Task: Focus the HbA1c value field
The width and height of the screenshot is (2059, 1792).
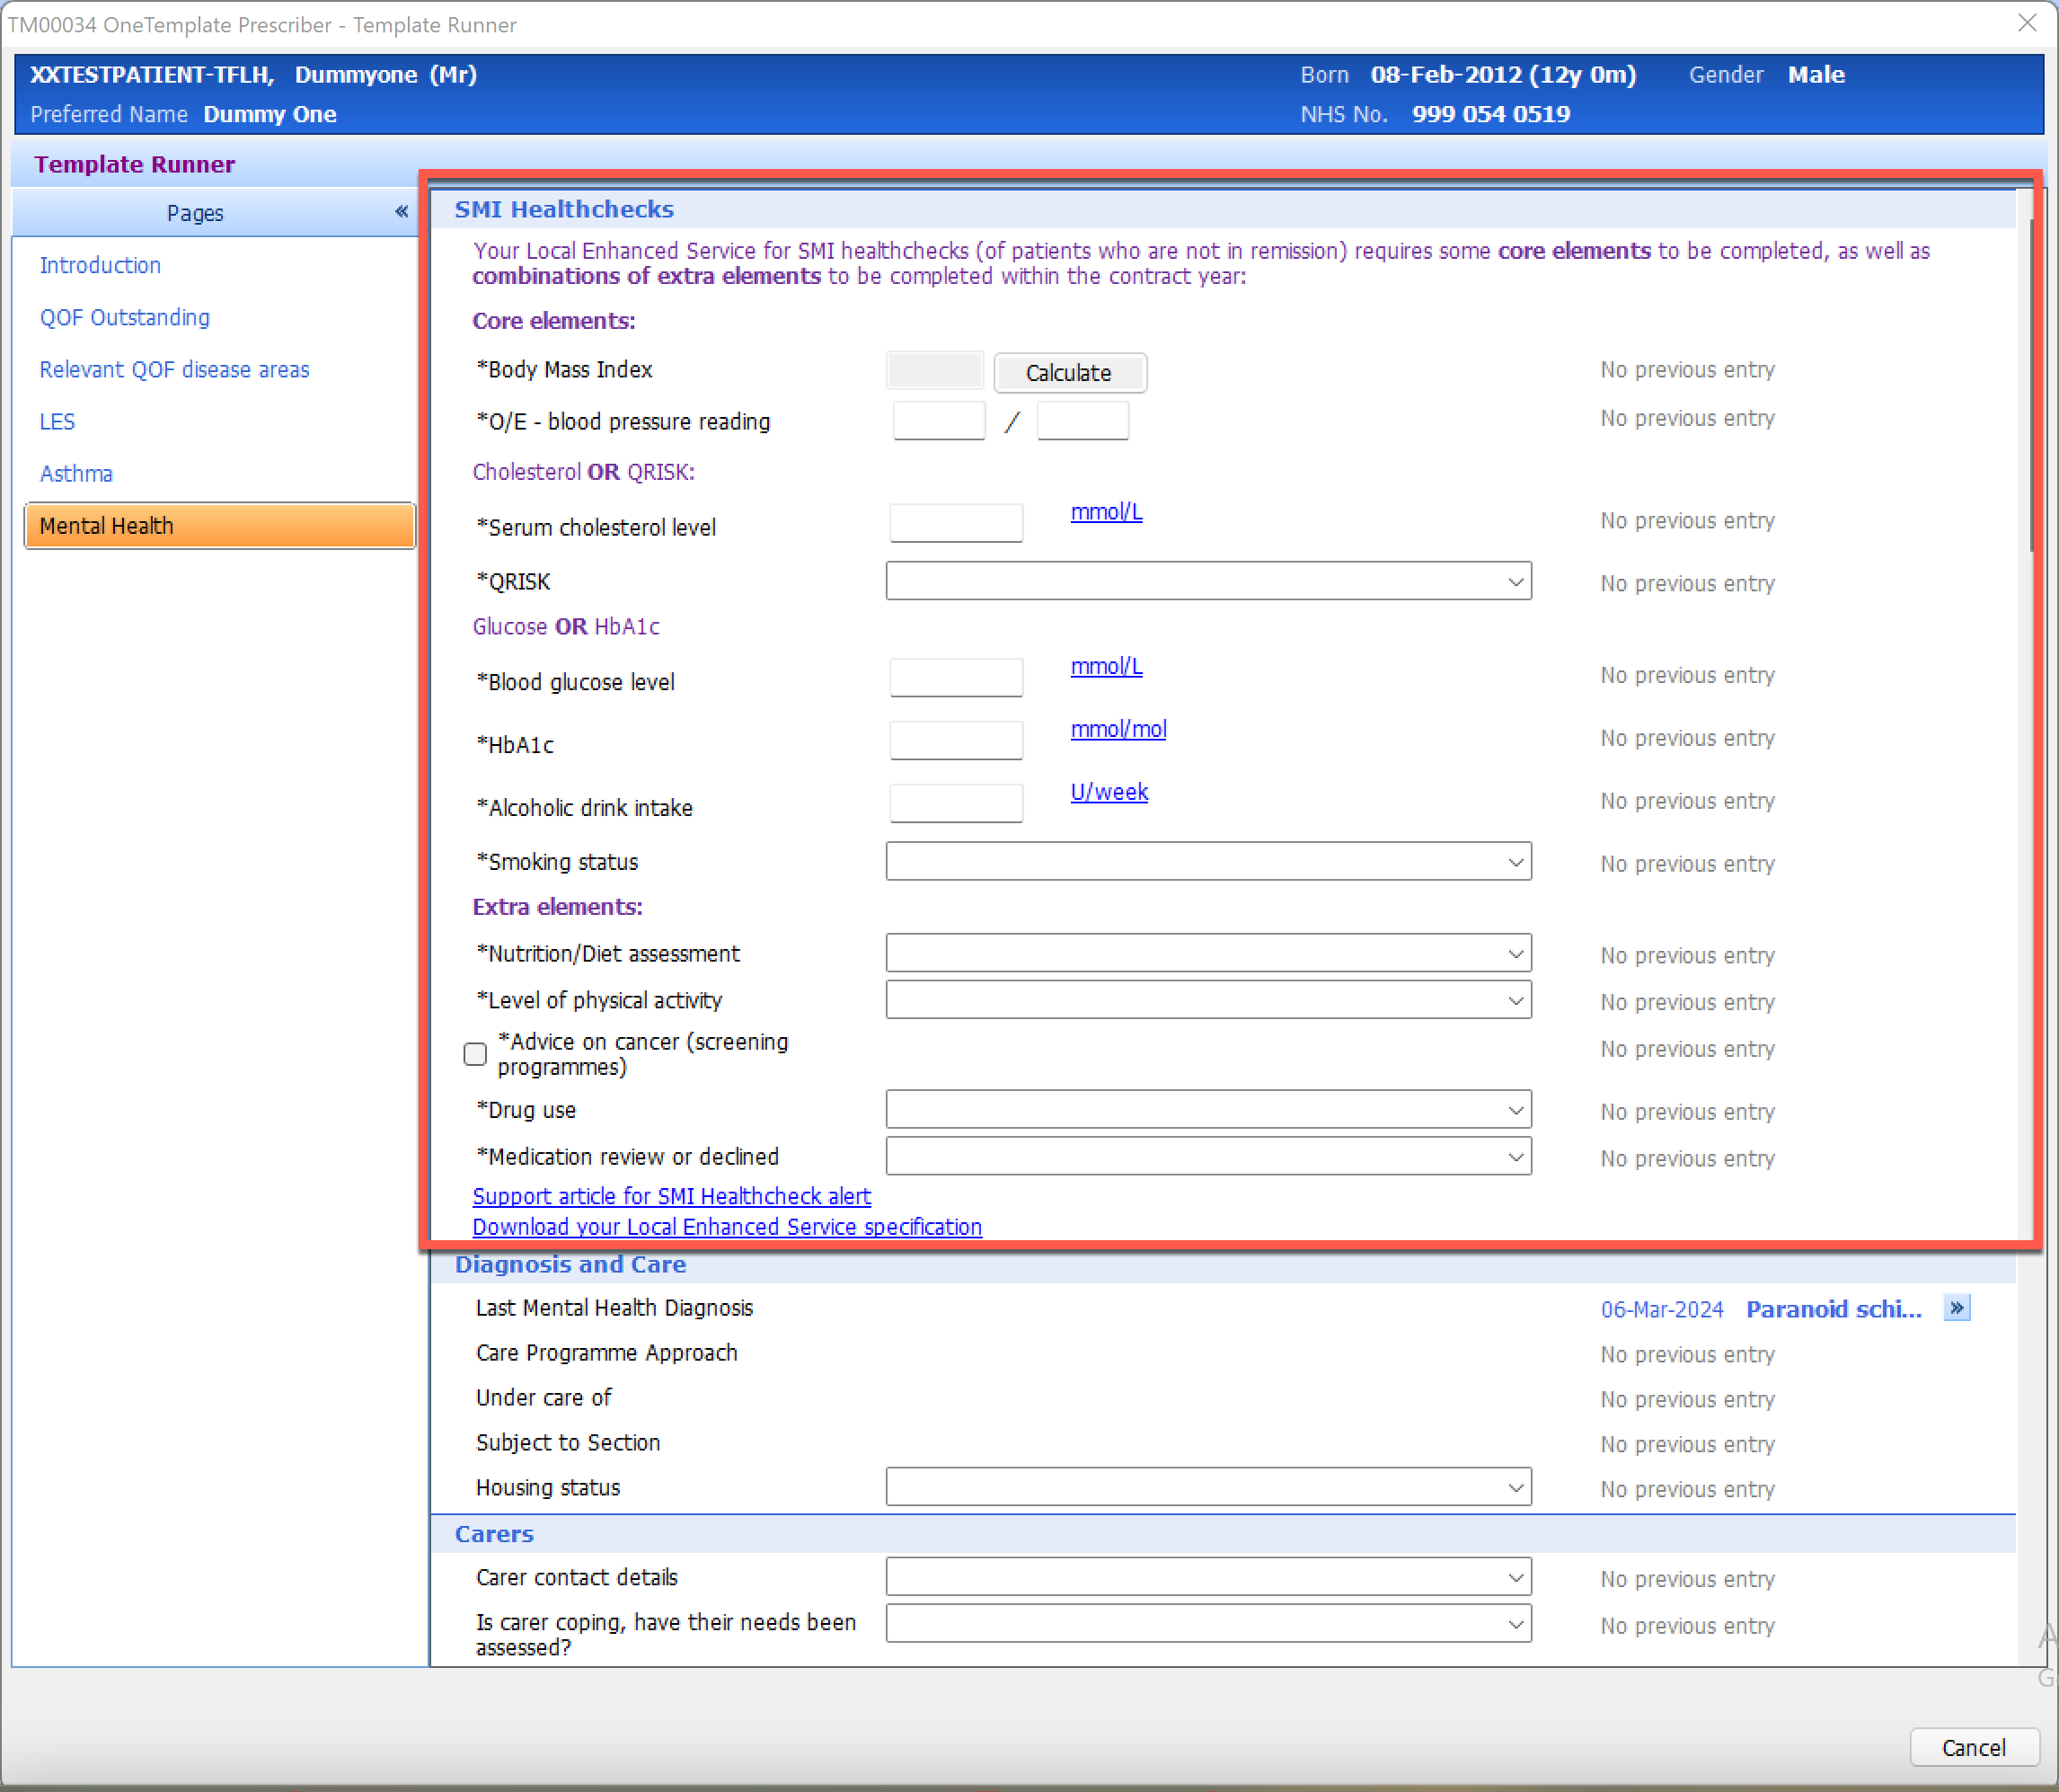Action: pos(956,740)
